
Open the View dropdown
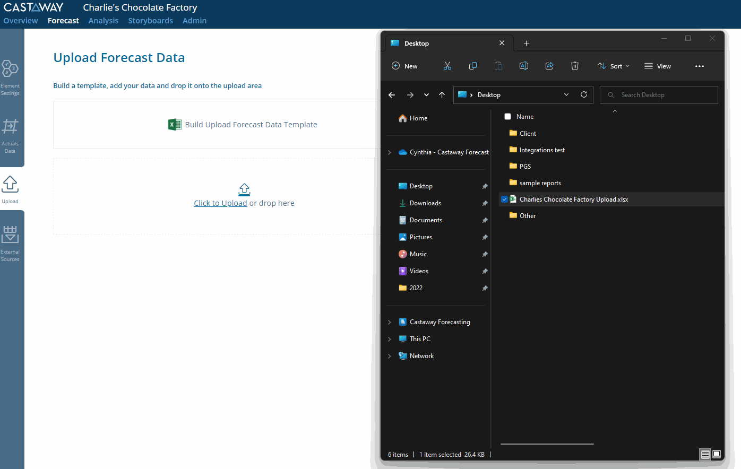(x=658, y=66)
